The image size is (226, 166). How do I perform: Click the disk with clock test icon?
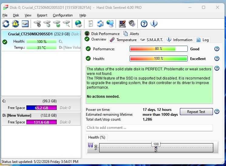47,23
